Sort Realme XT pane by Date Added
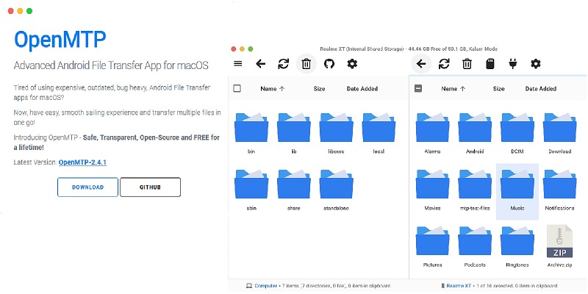This screenshot has width=588, height=294. click(541, 89)
